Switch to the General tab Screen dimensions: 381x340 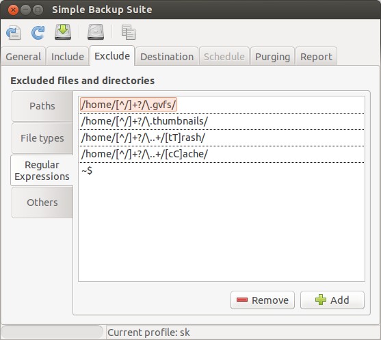[23, 56]
